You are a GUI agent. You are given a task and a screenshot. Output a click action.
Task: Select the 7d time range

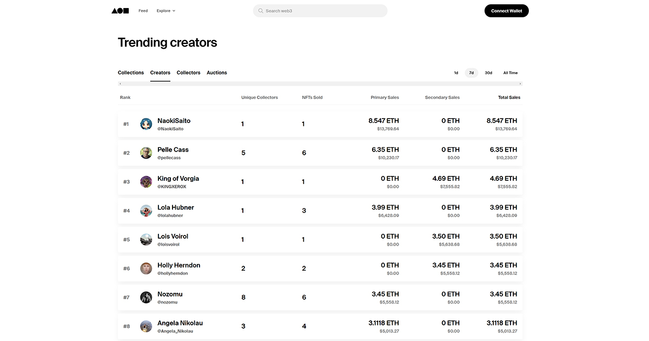coord(472,73)
